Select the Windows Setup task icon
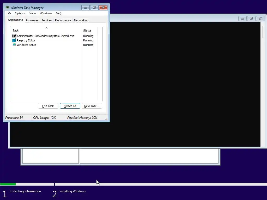Screen dimensions: 267x200 (x=14, y=45)
